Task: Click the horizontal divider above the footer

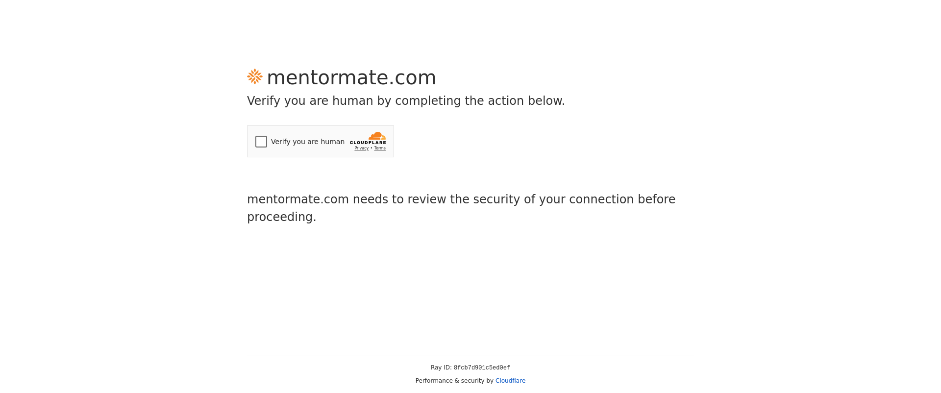Action: [x=470, y=355]
